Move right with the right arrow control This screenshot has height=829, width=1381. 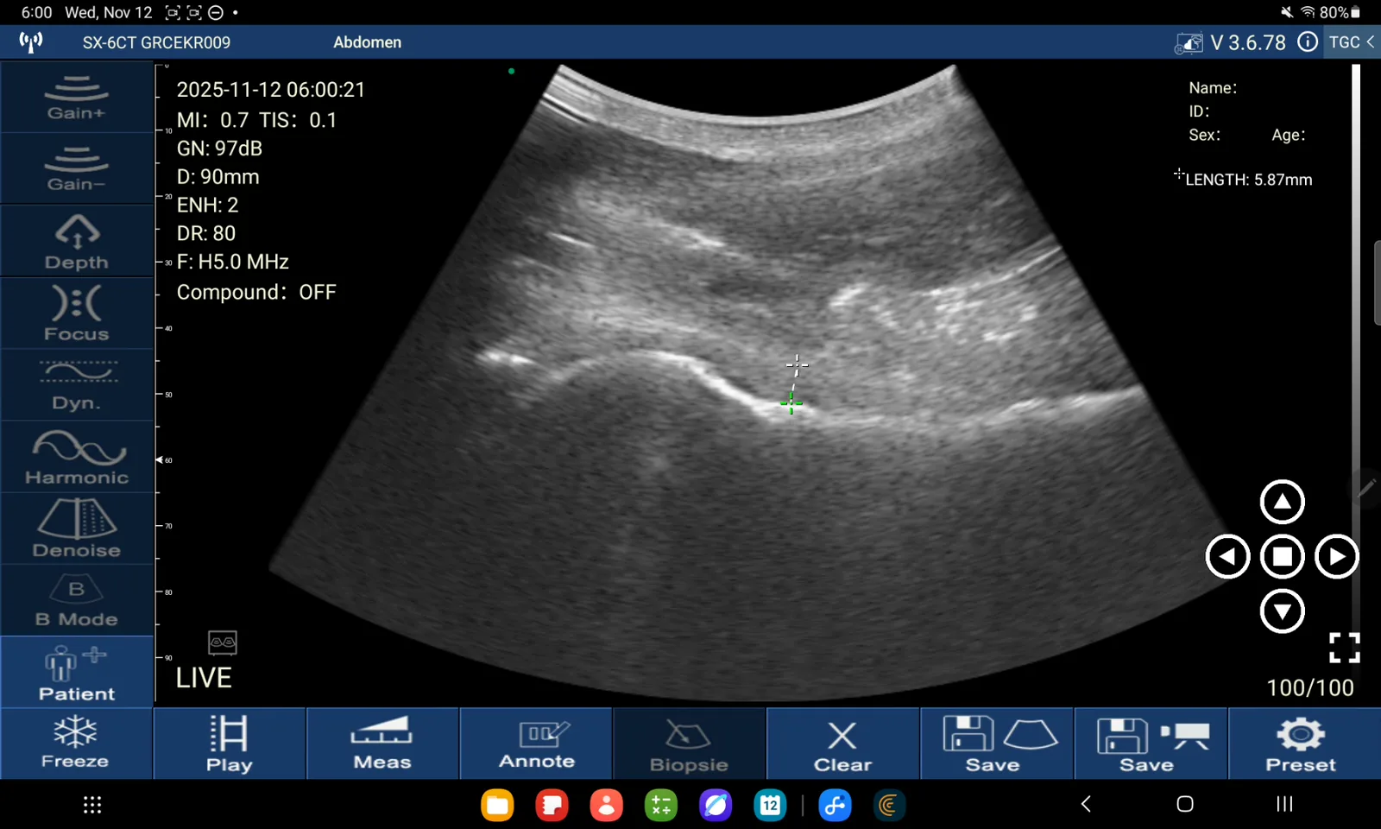pyautogui.click(x=1336, y=557)
